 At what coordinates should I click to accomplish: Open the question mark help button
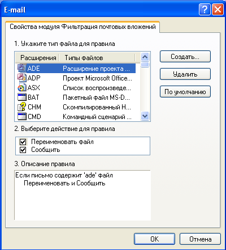205,9
